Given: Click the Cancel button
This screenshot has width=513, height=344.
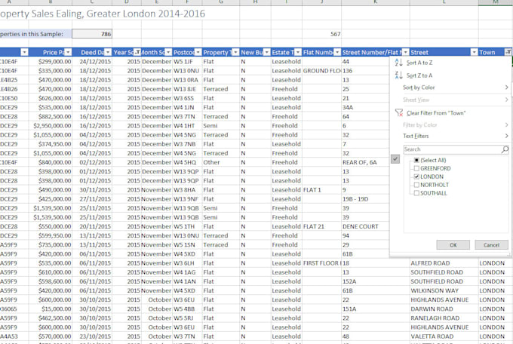Looking at the screenshot, I should 491,245.
